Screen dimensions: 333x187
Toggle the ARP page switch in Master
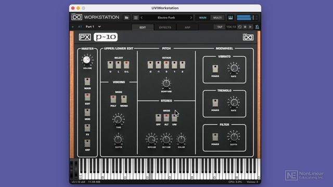(87, 143)
